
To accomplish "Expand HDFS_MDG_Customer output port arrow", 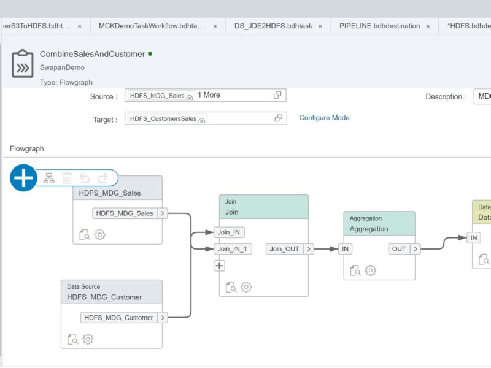I will point(162,318).
